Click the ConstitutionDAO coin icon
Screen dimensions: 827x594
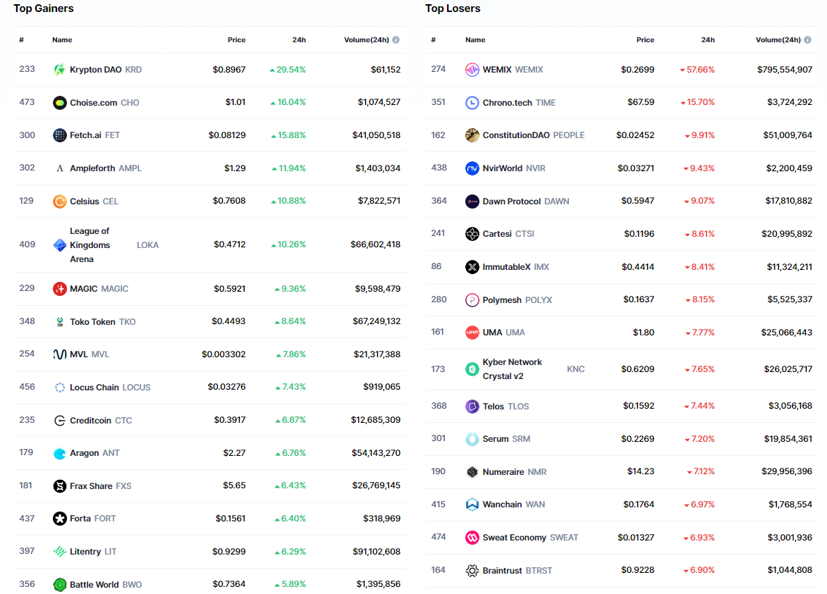472,135
